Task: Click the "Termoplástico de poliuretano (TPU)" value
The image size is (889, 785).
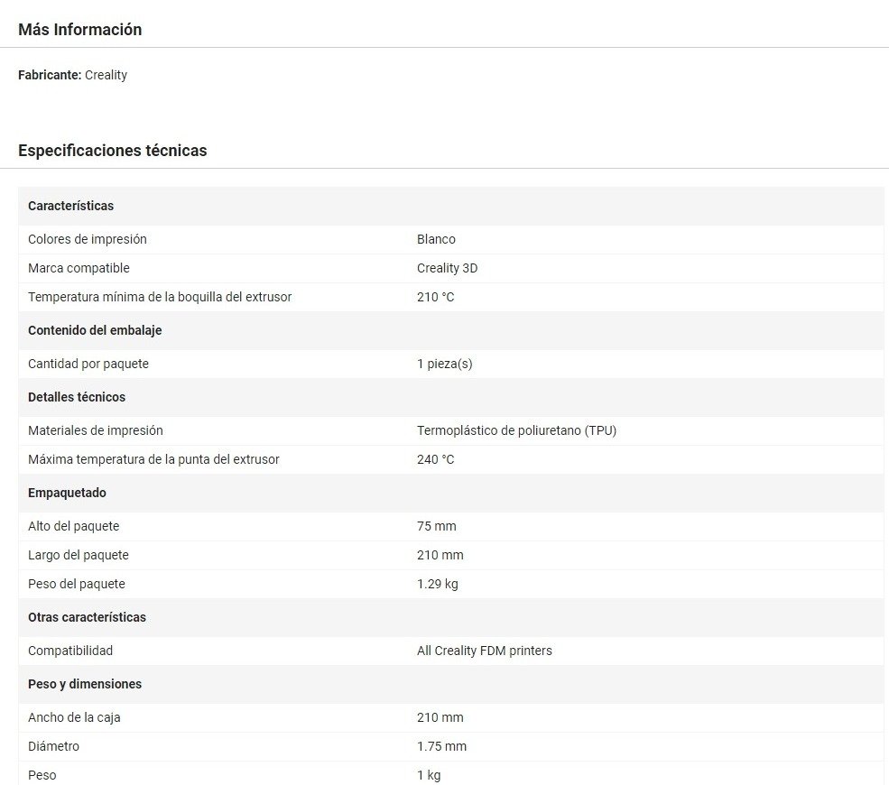Action: tap(516, 430)
